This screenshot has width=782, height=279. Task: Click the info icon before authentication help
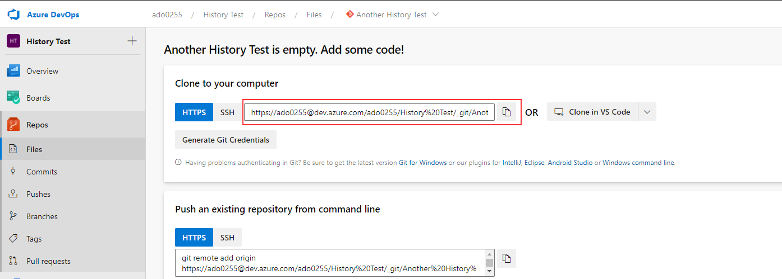coord(178,163)
